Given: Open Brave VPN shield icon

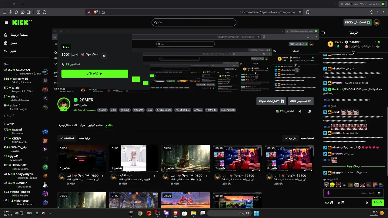Looking at the screenshot, I should (10, 12).
